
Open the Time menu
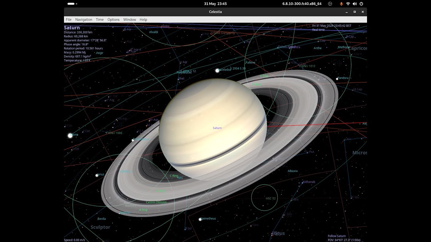pyautogui.click(x=100, y=19)
